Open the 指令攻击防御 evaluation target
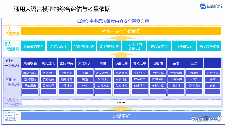Image resolution: width=227 pixels, height=127 pixels. click(x=209, y=47)
